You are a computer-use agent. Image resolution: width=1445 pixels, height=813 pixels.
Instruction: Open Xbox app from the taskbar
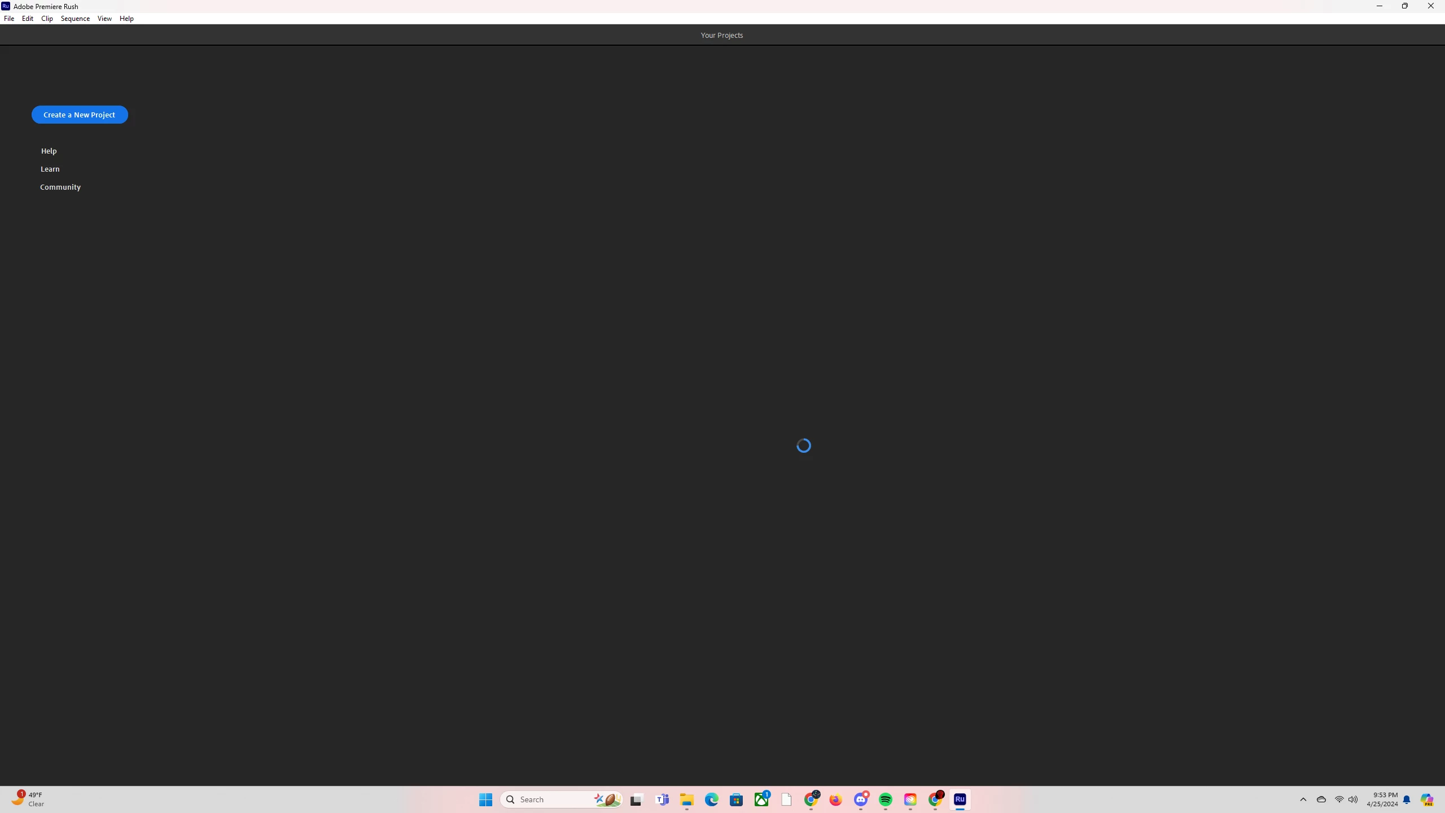click(761, 799)
